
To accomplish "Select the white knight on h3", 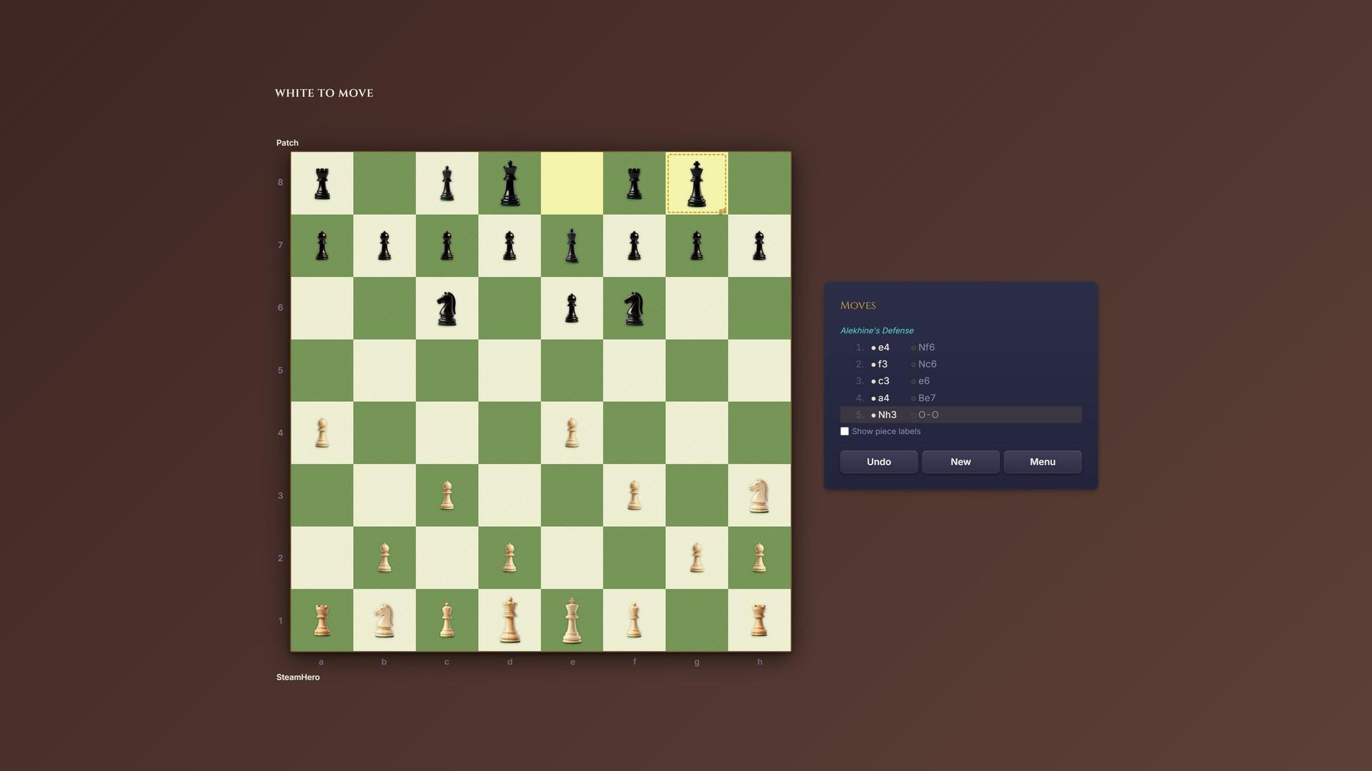I will (759, 495).
